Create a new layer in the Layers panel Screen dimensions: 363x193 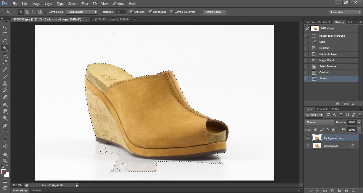pos(347,191)
